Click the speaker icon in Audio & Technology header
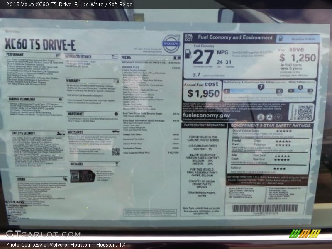 pos(61,99)
